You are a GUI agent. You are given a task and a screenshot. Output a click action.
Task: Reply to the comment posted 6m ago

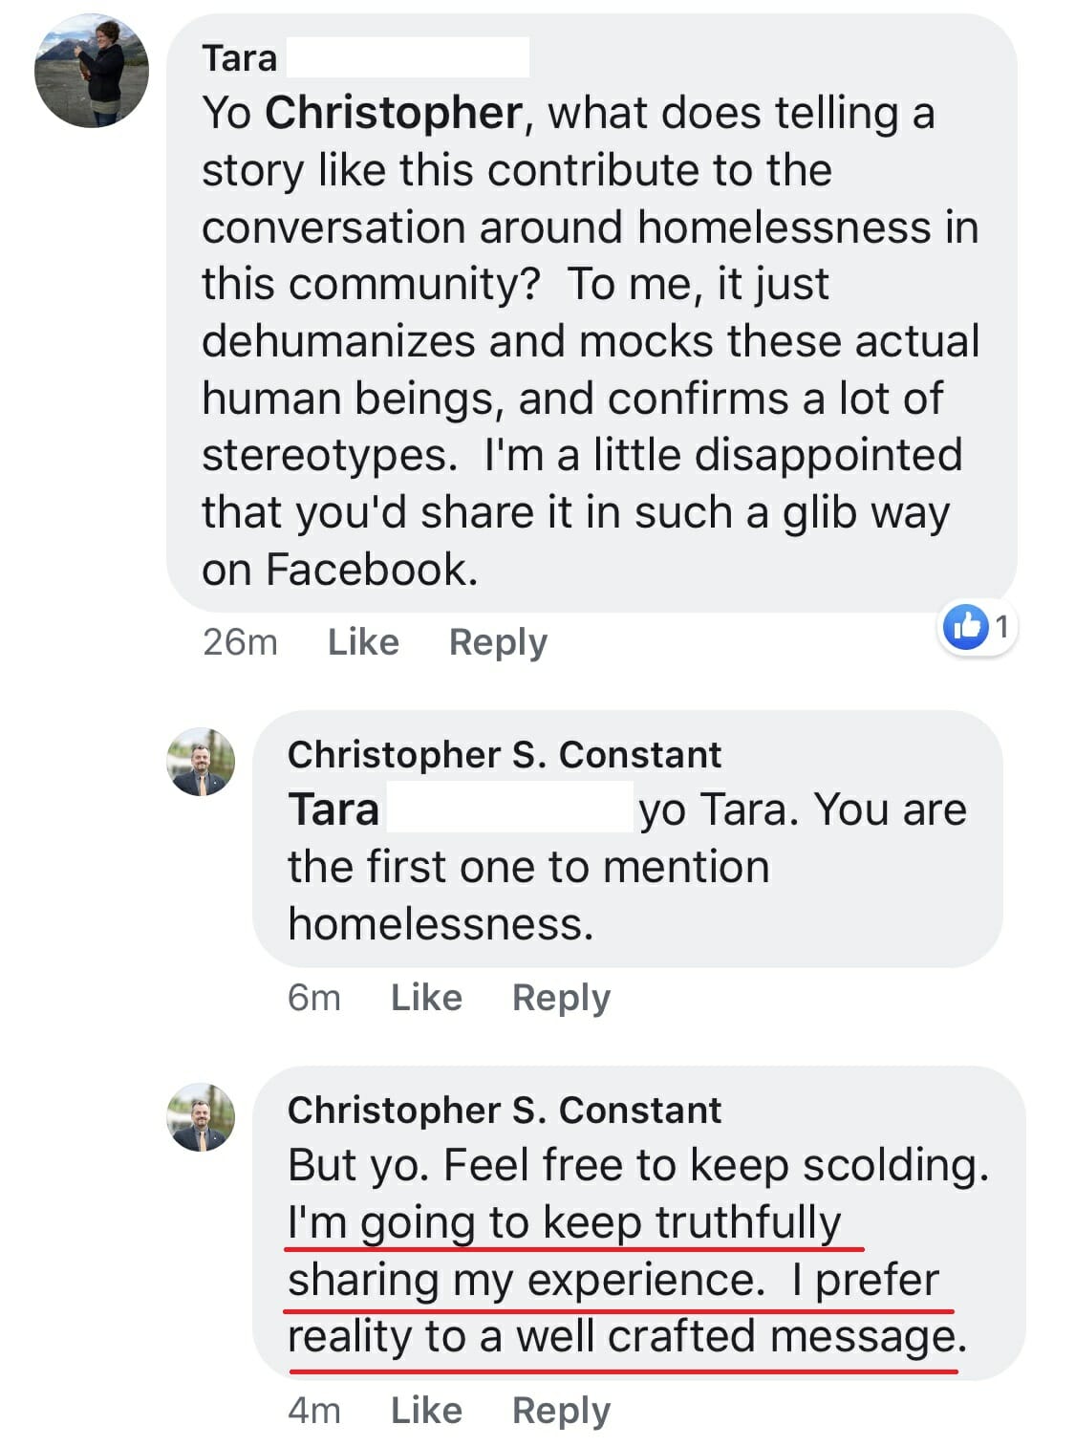pyautogui.click(x=561, y=997)
